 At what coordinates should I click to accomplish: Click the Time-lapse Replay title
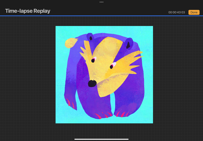28,11
